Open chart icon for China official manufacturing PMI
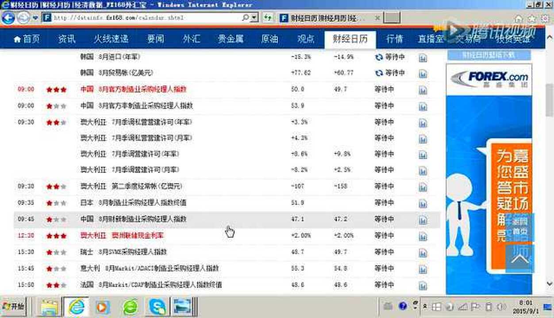554x318 pixels. point(423,90)
